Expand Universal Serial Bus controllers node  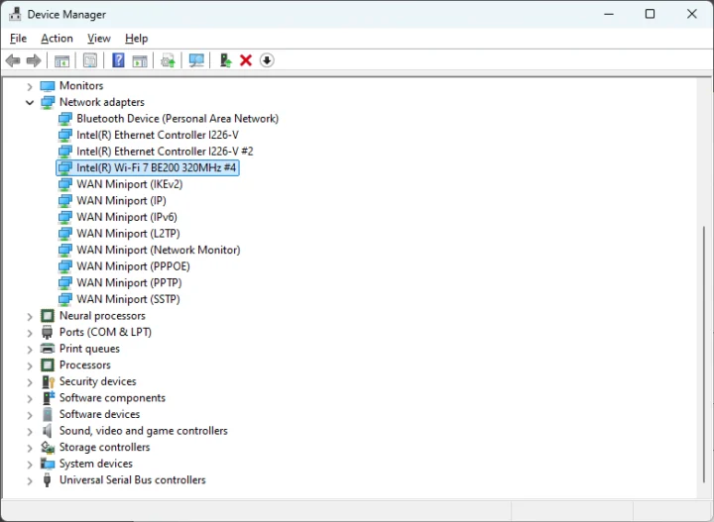(30, 480)
